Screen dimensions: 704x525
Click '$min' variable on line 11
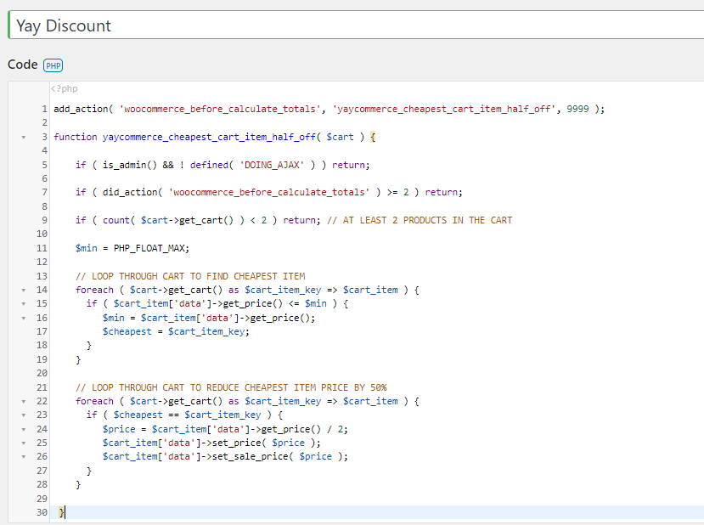click(x=87, y=248)
